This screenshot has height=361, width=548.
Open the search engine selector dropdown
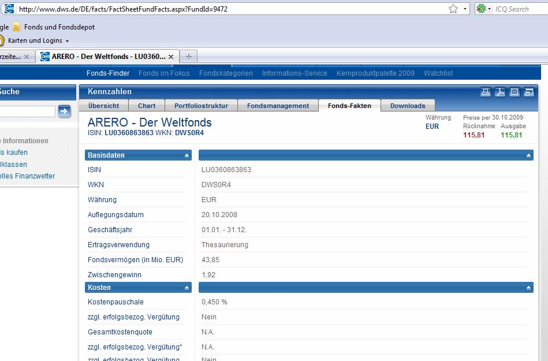click(489, 9)
